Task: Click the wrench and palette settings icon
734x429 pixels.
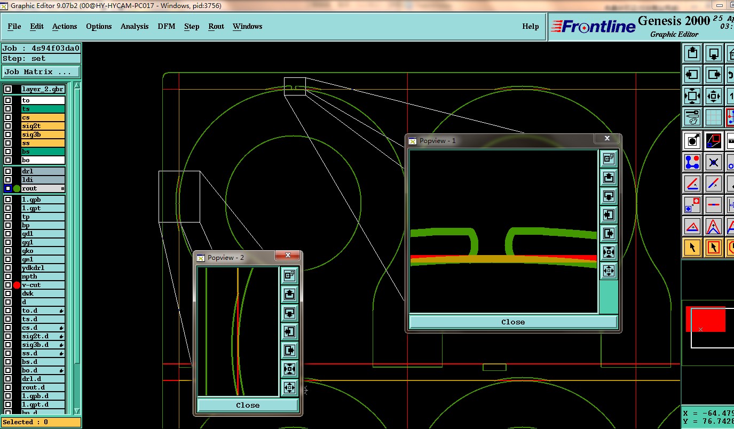Action: tap(692, 117)
